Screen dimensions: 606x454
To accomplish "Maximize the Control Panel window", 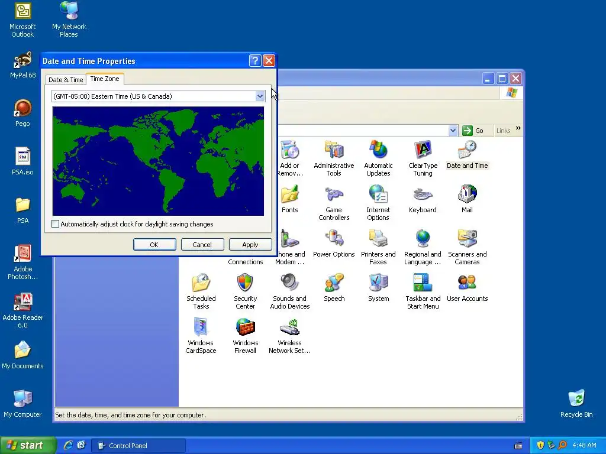I will click(x=502, y=79).
